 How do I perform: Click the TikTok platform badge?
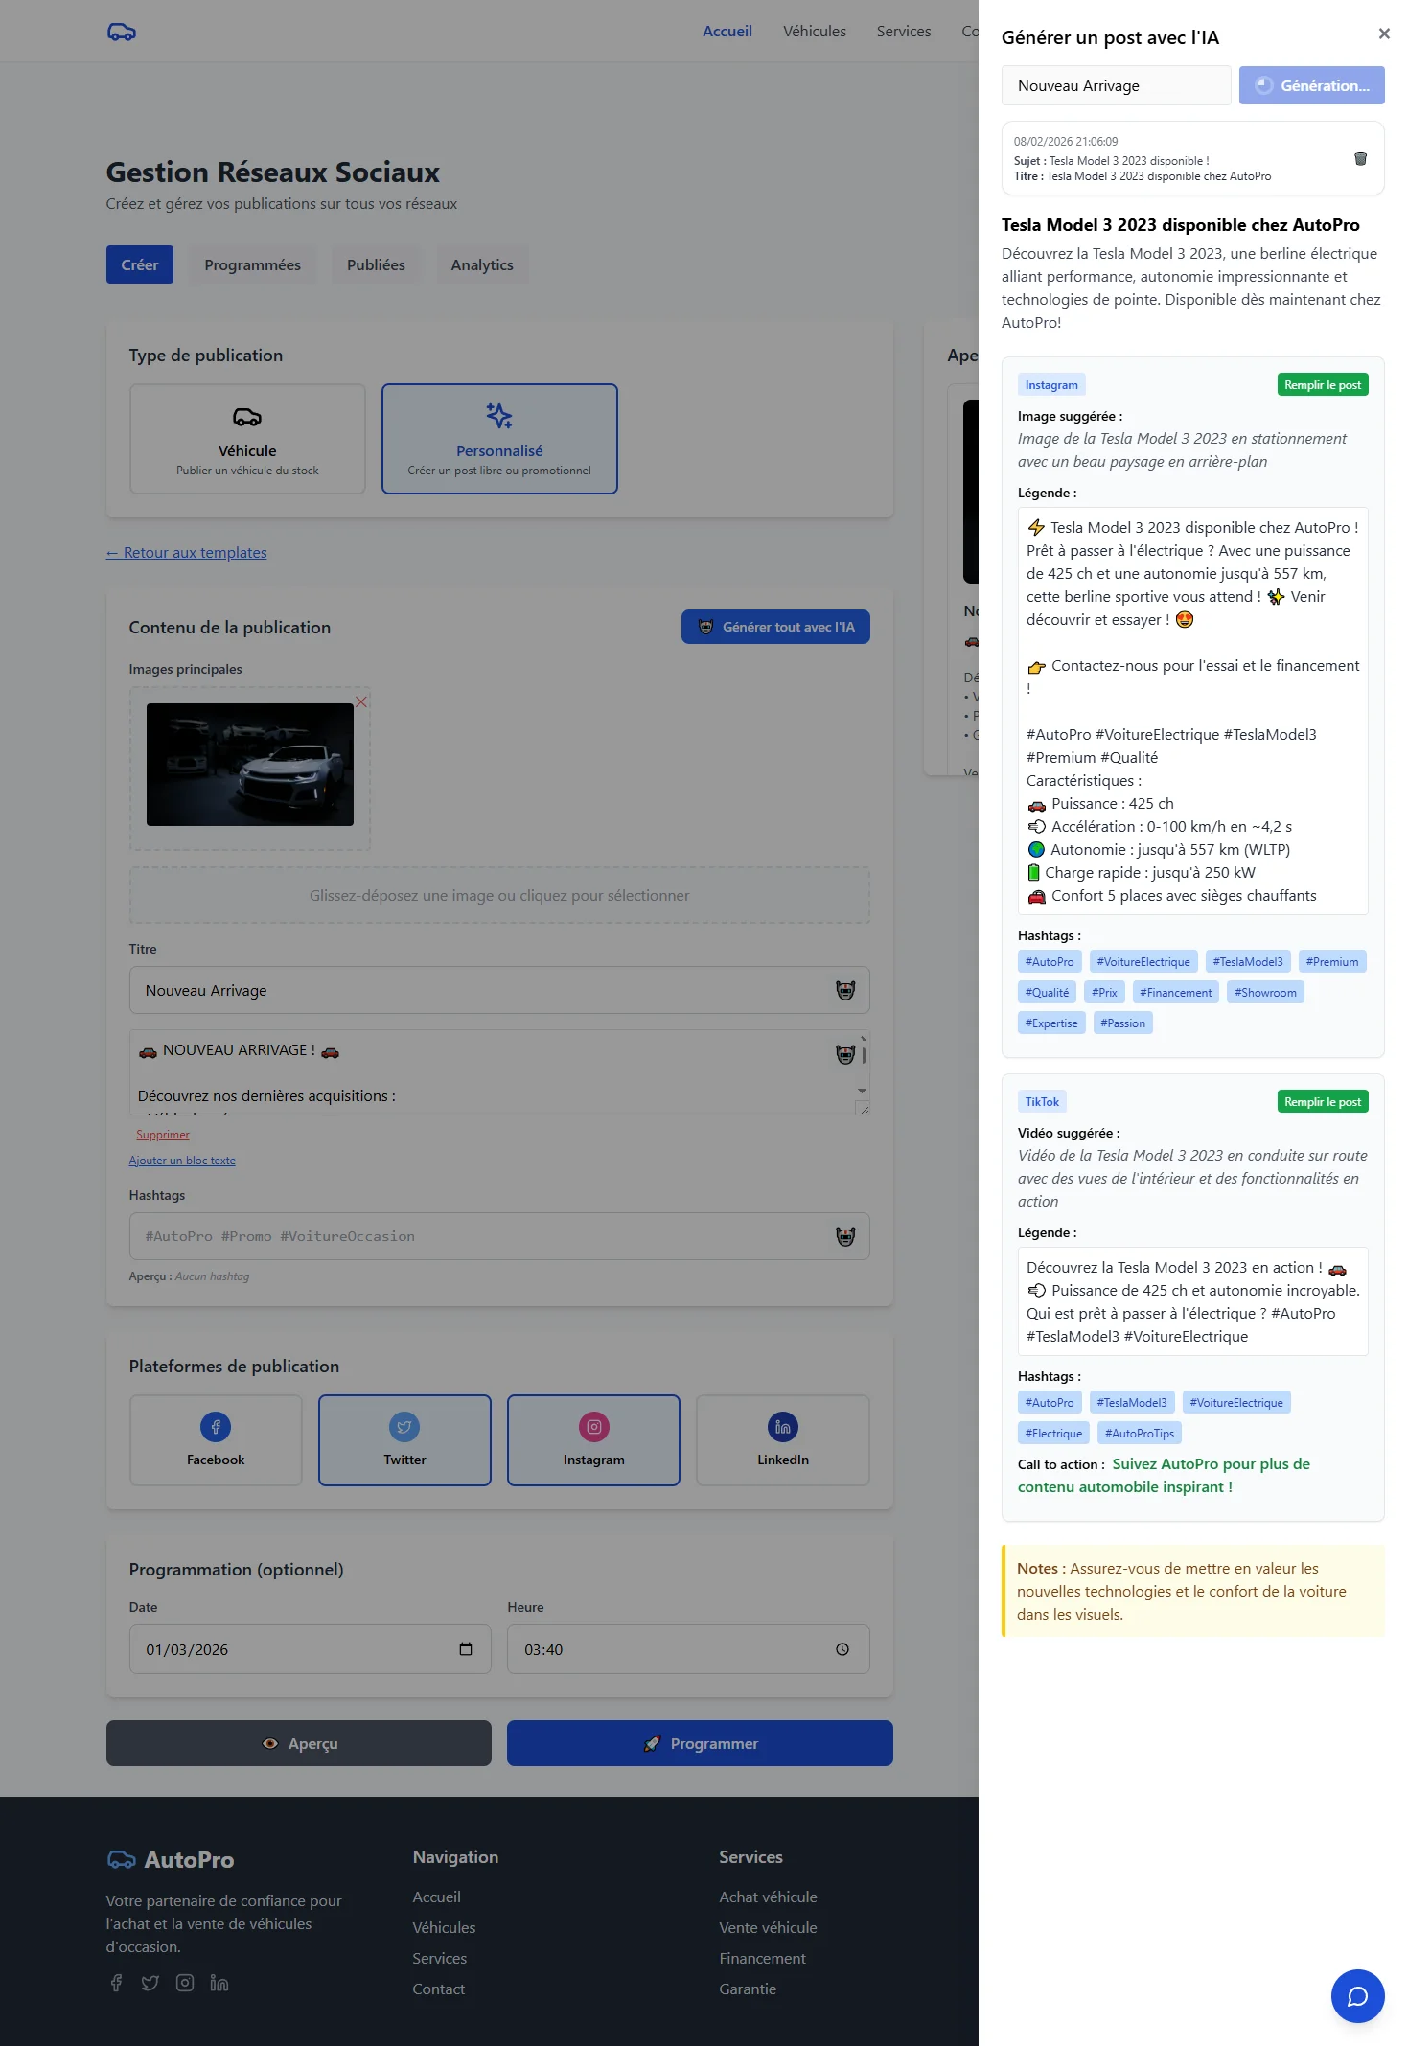click(x=1042, y=1102)
